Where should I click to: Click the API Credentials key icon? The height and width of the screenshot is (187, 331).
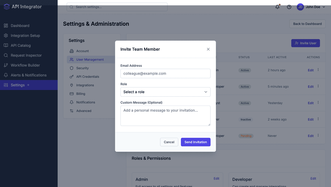(x=71, y=77)
